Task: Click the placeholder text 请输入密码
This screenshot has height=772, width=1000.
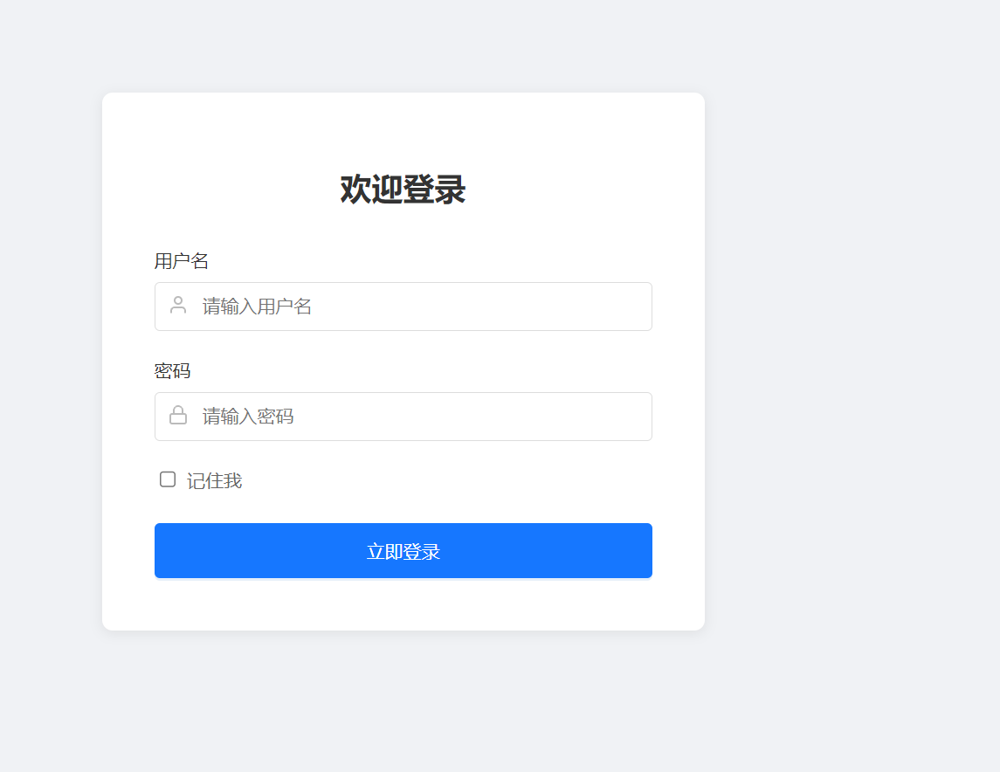Action: tap(248, 417)
